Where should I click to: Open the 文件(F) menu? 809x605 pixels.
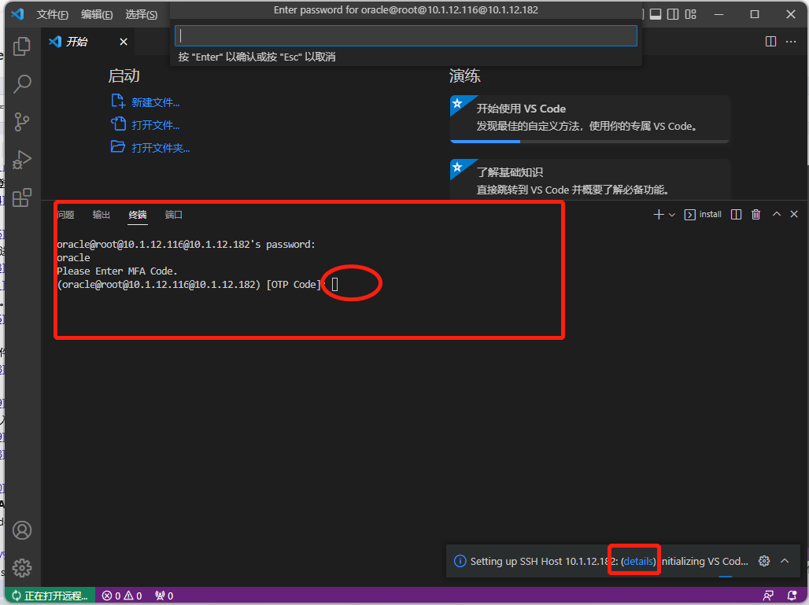pyautogui.click(x=52, y=13)
